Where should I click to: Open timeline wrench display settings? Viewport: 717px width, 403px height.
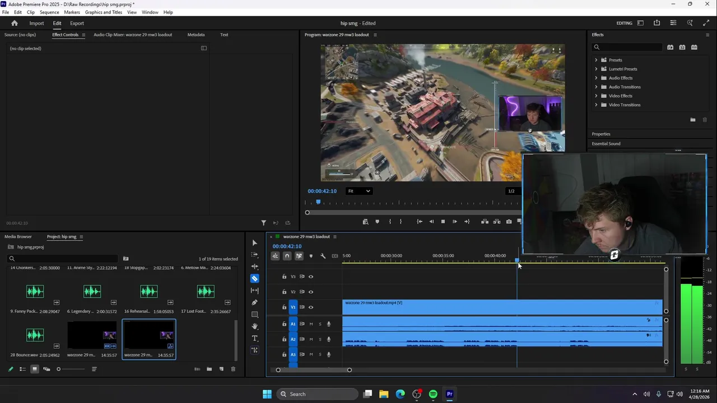[323, 256]
